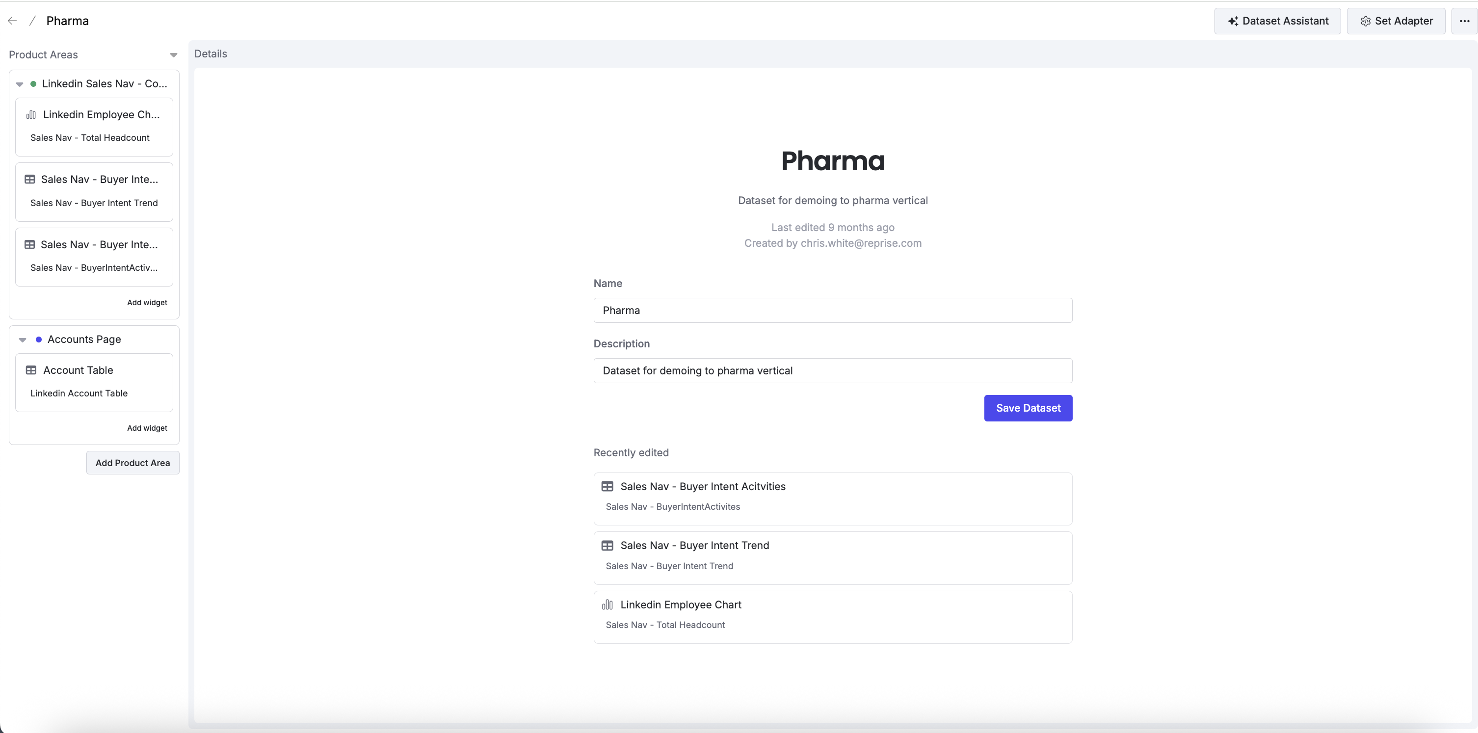This screenshot has width=1478, height=733.
Task: Click the bar chart icon for Linkedin Employee Chart widget
Action: (31, 115)
